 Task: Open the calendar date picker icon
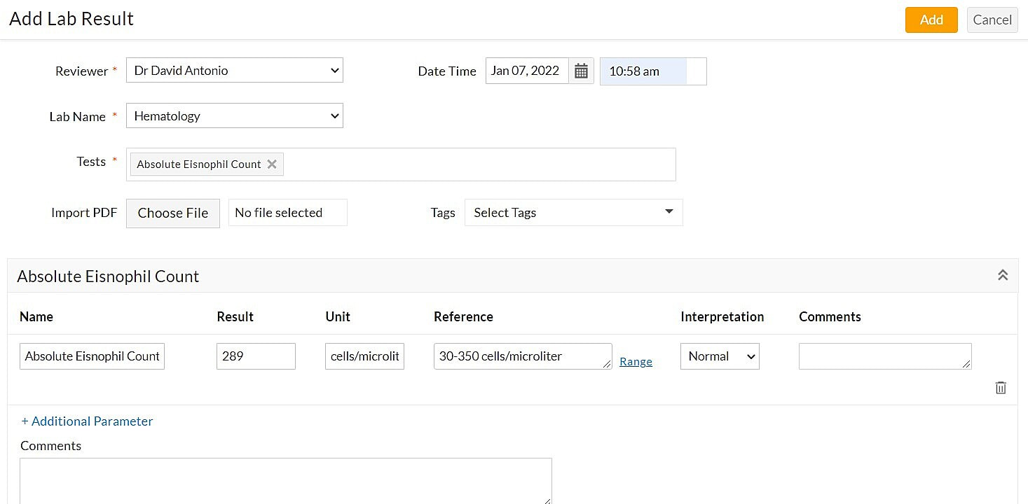(581, 71)
